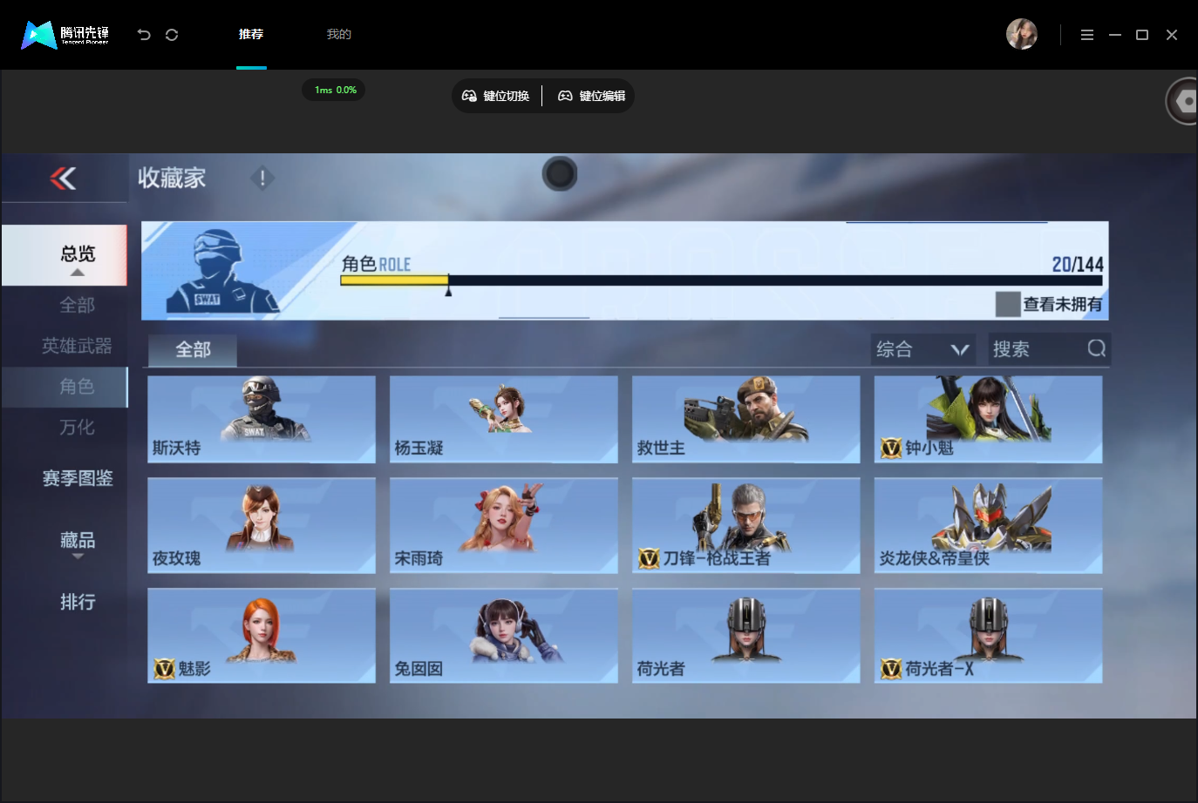Open the user avatar profile
The image size is (1198, 803).
click(x=1022, y=34)
